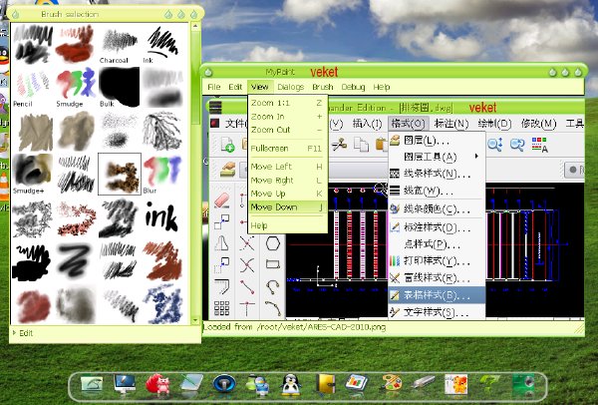Select highlighted Move Down entry

tap(287, 207)
